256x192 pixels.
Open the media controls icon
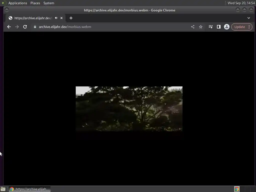[x=210, y=27]
